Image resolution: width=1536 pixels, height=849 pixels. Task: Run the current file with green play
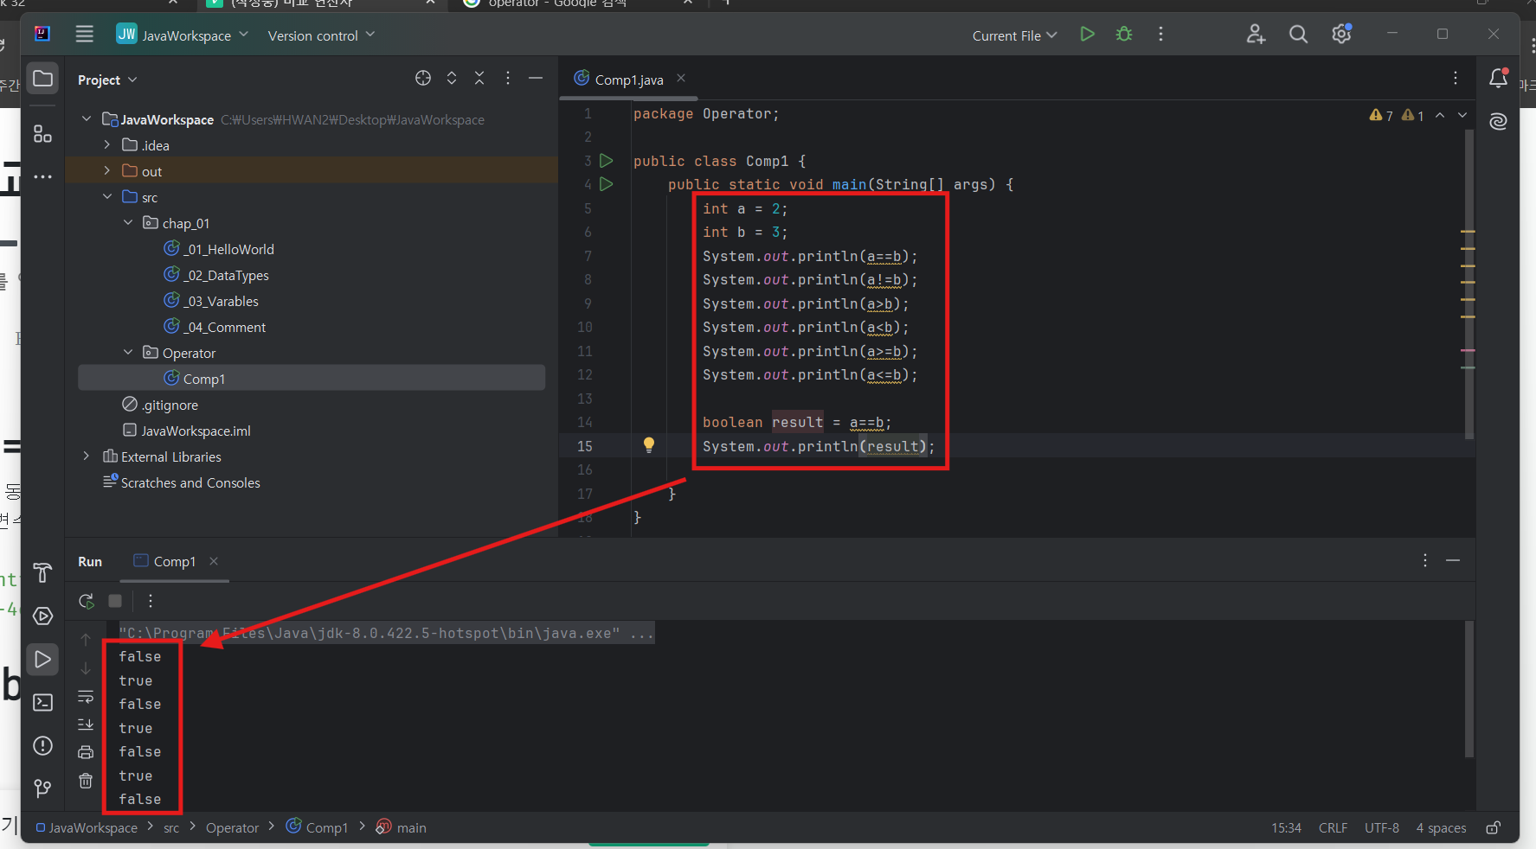[1088, 35]
